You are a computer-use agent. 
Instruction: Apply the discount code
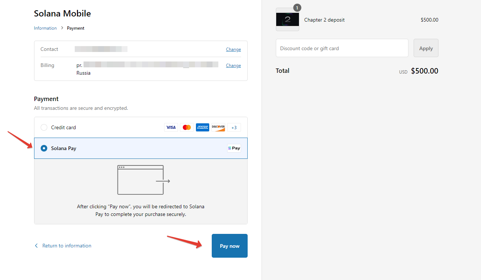426,48
